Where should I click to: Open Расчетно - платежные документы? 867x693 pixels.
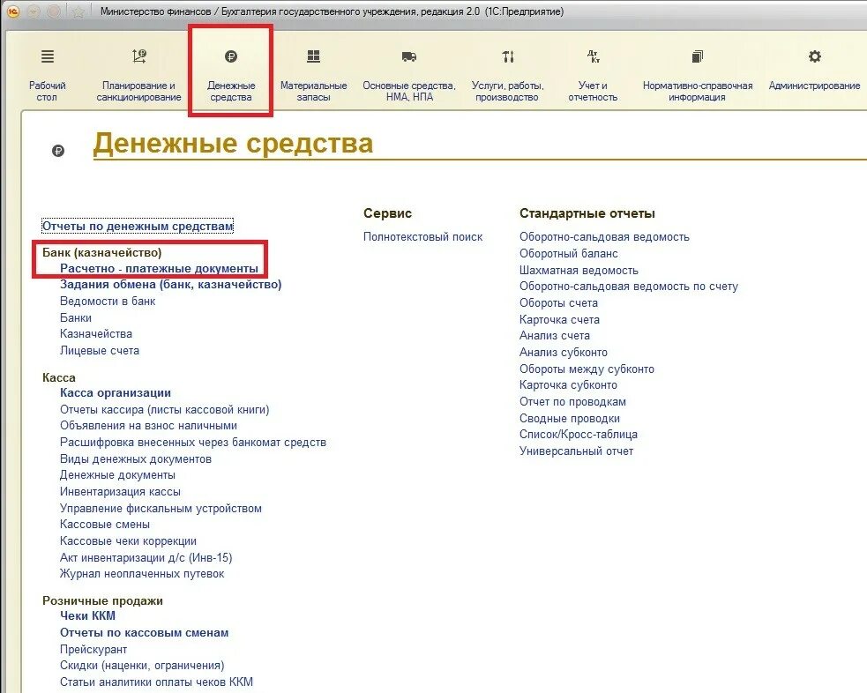point(160,269)
